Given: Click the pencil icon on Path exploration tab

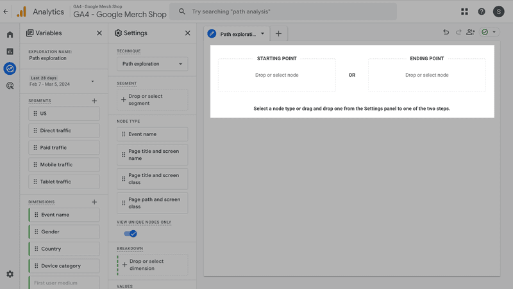Looking at the screenshot, I should [212, 34].
